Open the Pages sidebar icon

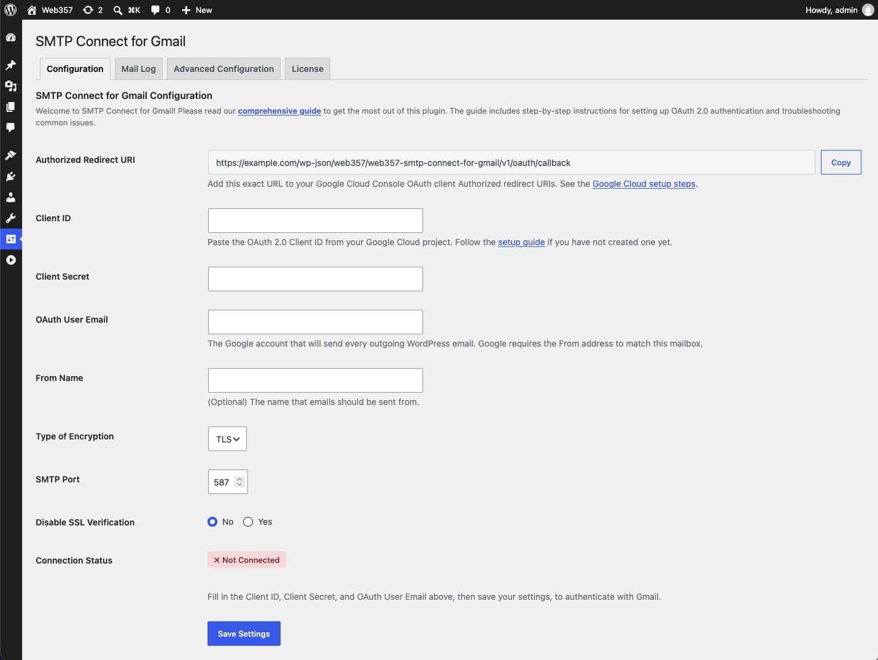pos(10,107)
